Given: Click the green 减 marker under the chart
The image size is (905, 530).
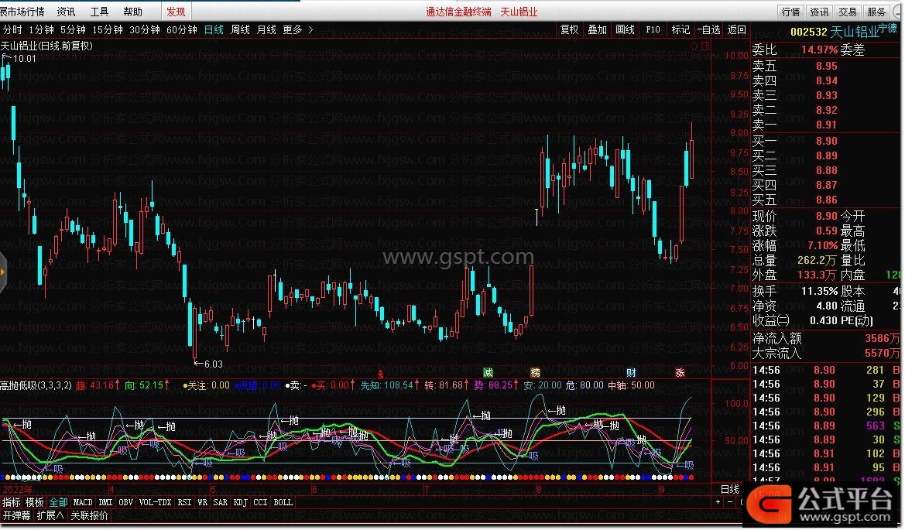Looking at the screenshot, I should [488, 373].
